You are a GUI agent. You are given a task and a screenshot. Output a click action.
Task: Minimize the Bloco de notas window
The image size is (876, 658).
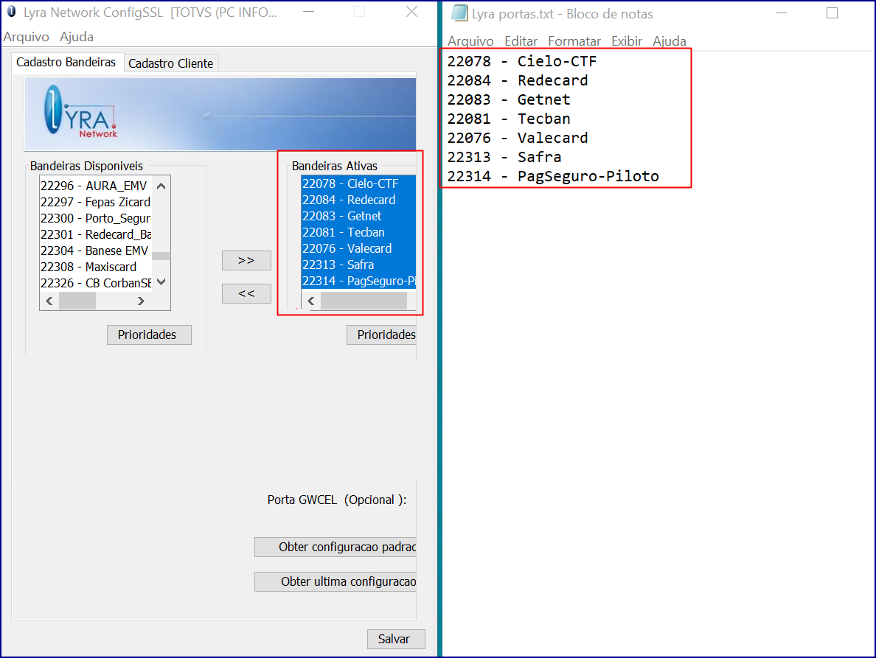781,13
